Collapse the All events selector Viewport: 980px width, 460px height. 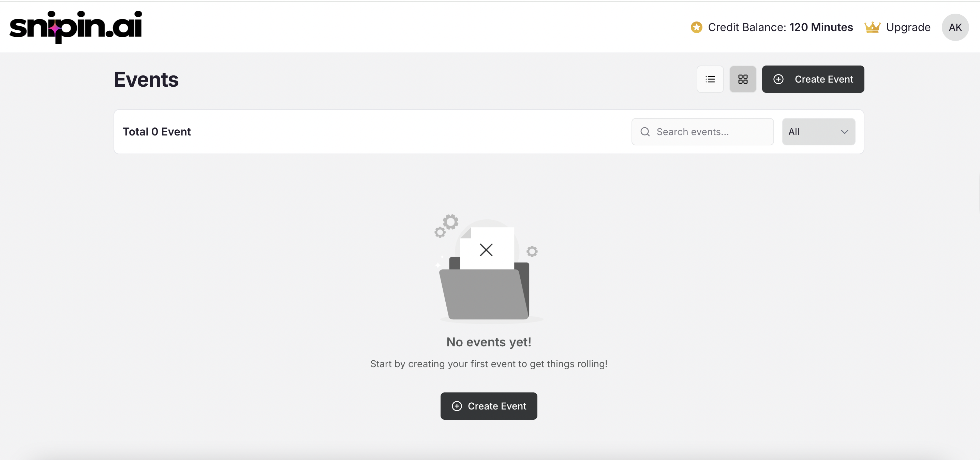(x=818, y=131)
